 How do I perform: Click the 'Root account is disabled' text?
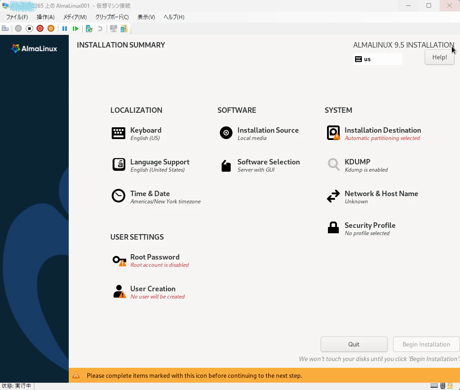[x=160, y=265]
